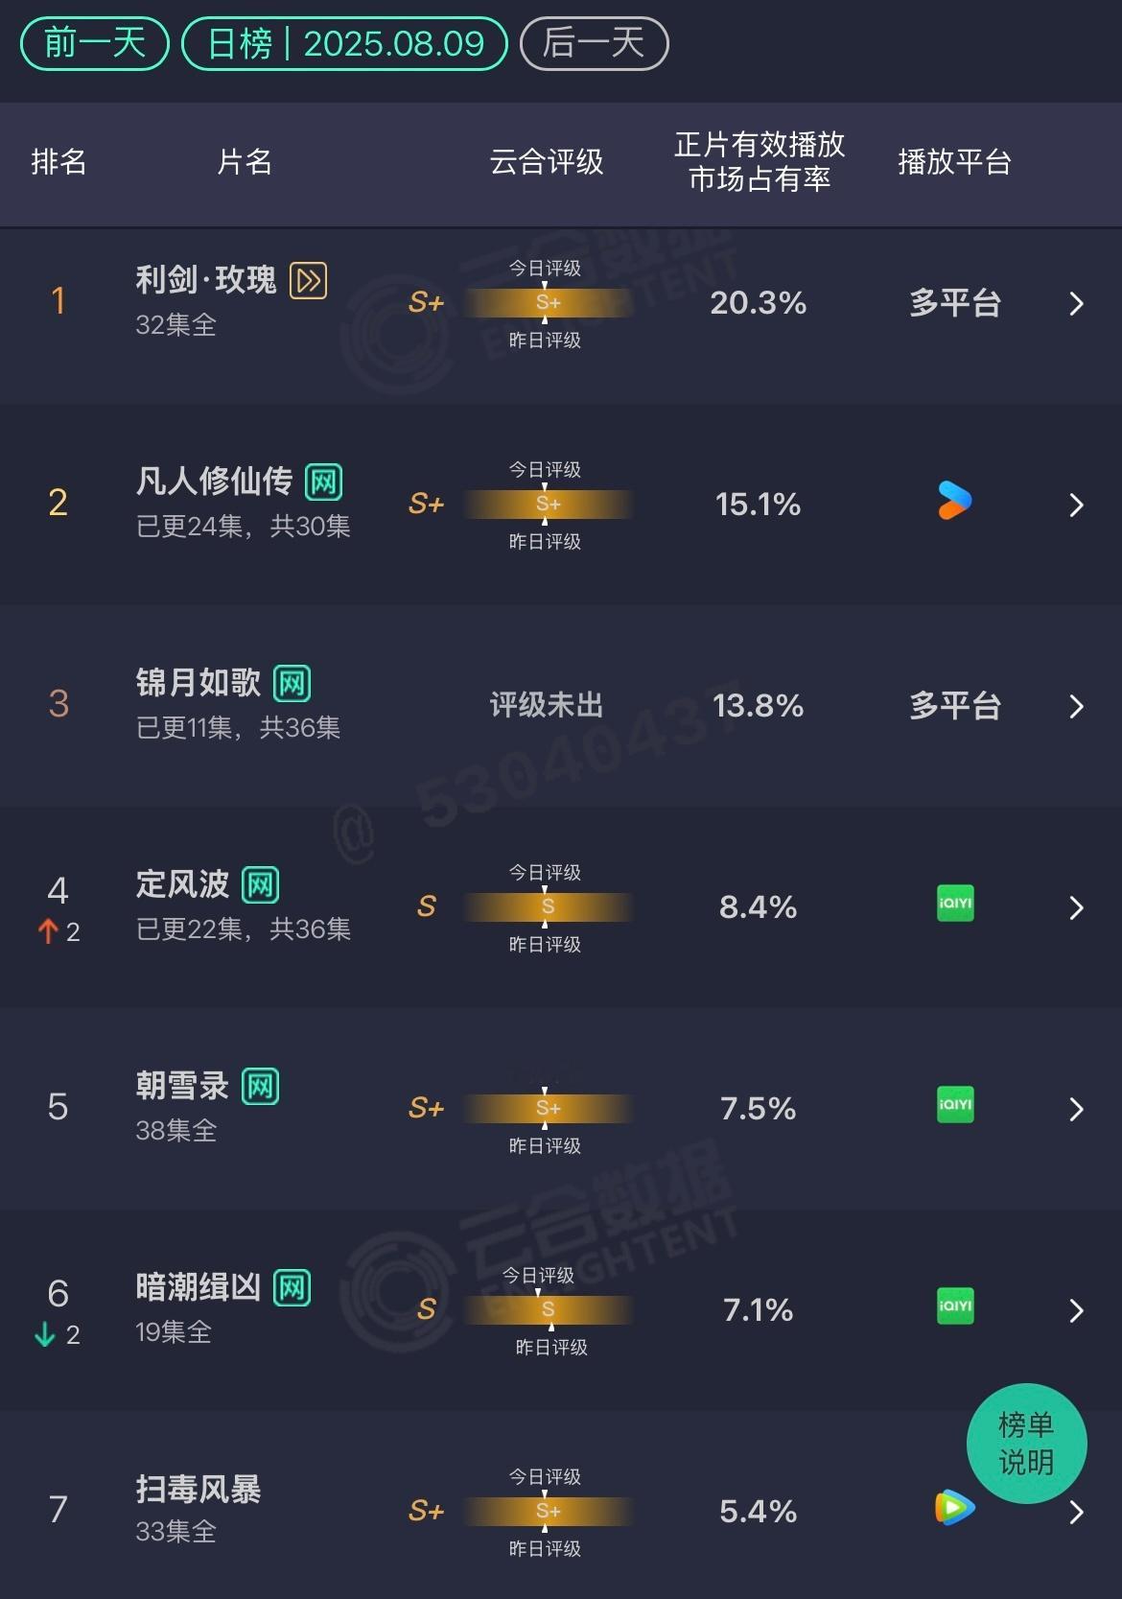Expand the 暗潮缉凶 row chevron
The image size is (1122, 1599).
pyautogui.click(x=1076, y=1311)
